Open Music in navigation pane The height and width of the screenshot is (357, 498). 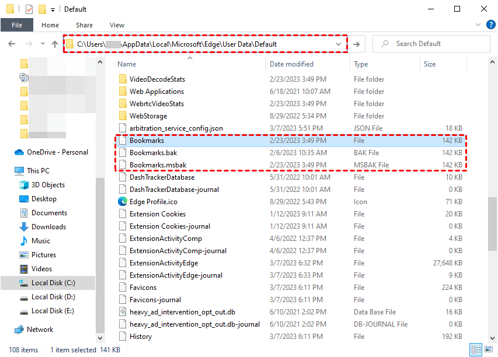click(x=34, y=241)
